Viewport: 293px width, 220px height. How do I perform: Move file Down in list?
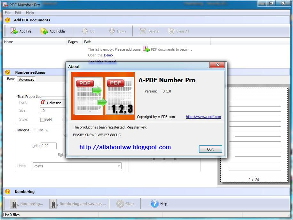[x=117, y=31]
